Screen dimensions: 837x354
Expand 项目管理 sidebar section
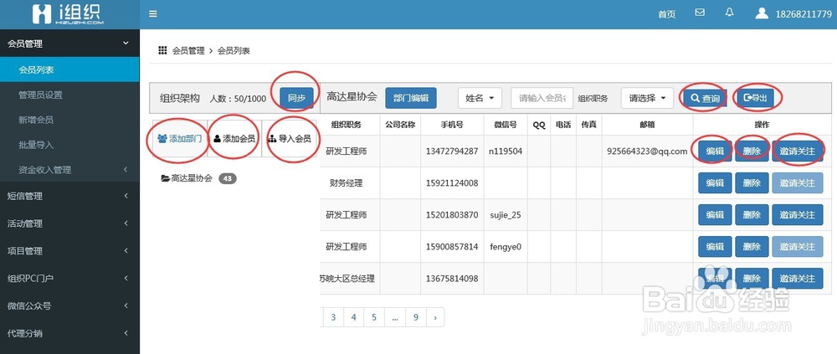(69, 250)
